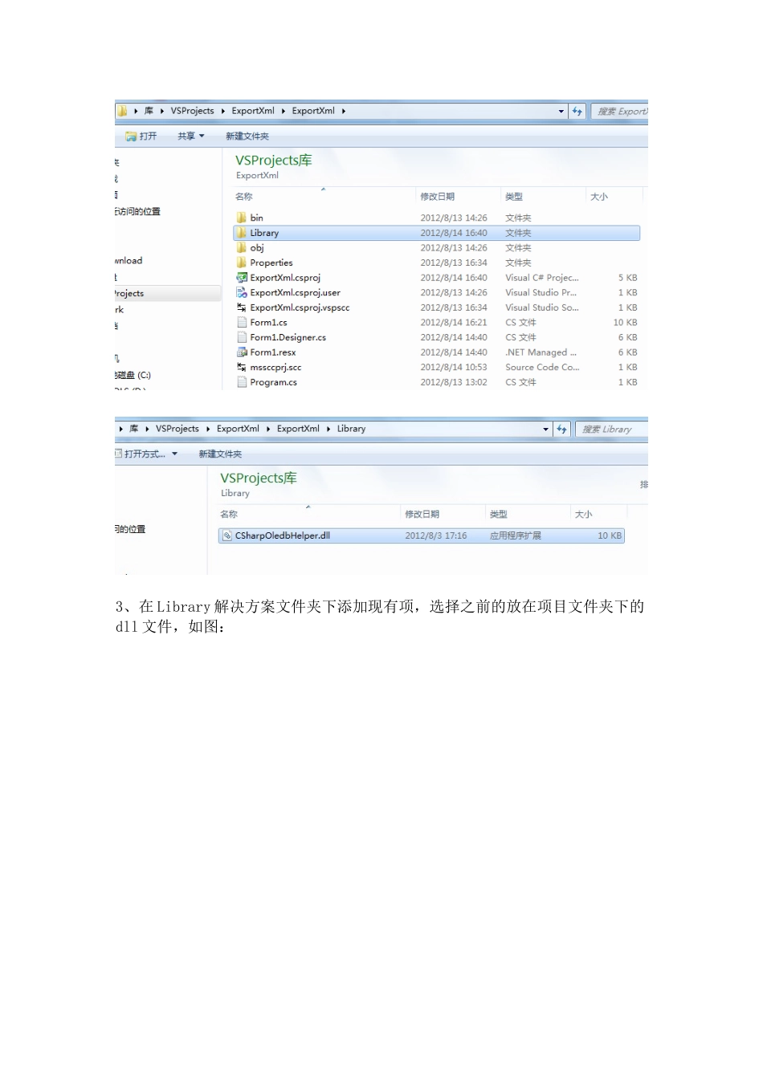Click the mssccprj.scc file icon
The width and height of the screenshot is (763, 1079).
pos(241,367)
